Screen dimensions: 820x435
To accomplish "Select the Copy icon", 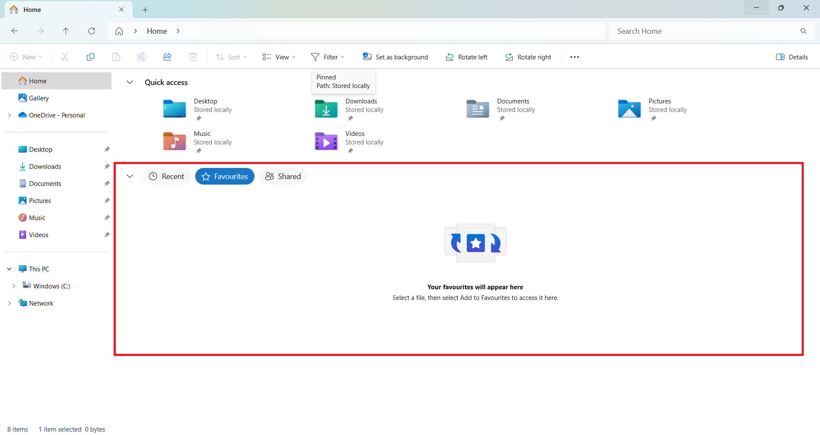I will pyautogui.click(x=90, y=56).
